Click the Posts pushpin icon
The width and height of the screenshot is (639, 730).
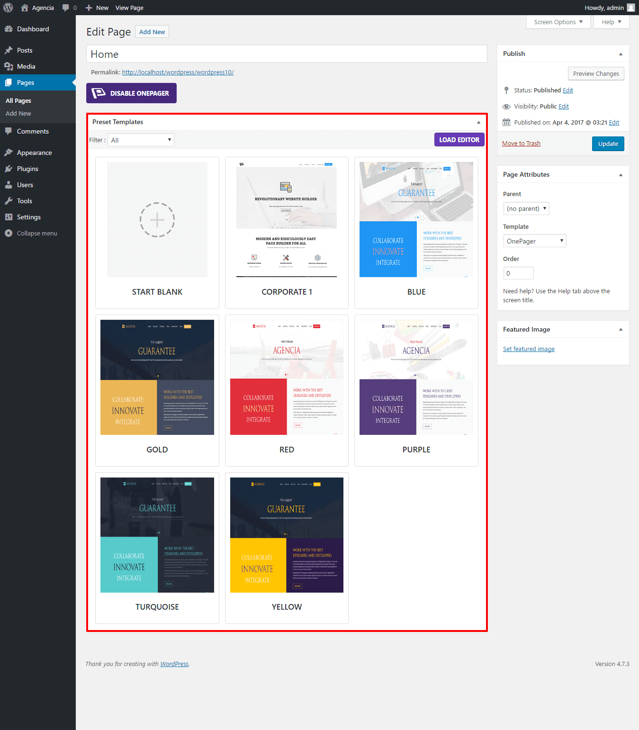[9, 50]
